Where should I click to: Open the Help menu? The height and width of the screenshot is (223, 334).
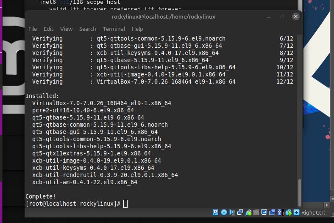pos(137,29)
